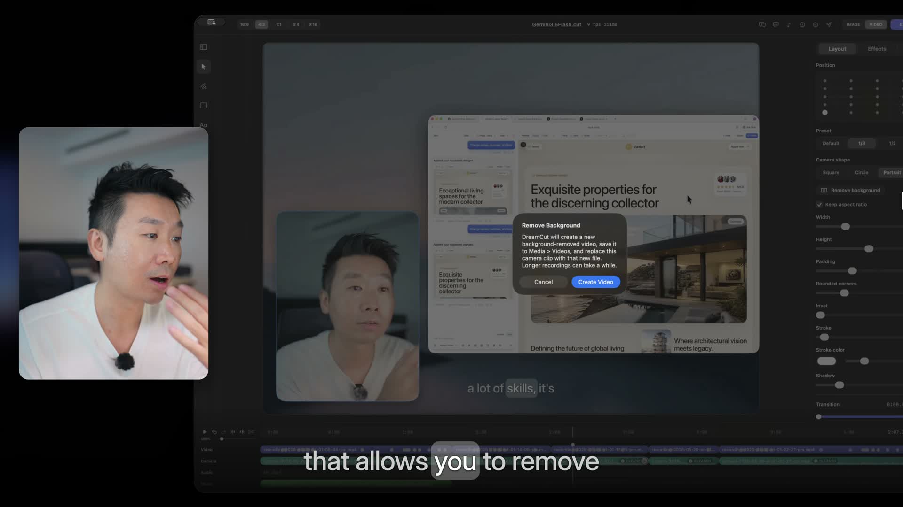Switch to VIDEO mode
Screen dimensions: 903x507
876,24
